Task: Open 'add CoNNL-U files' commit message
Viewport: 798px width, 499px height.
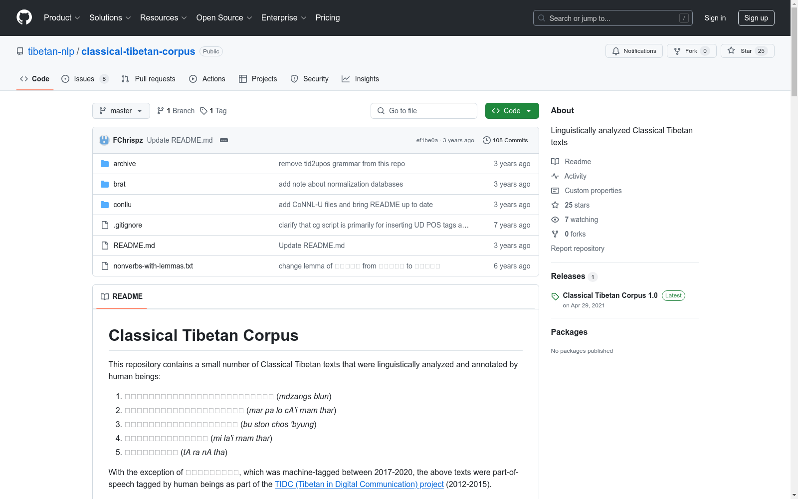Action: tap(356, 205)
